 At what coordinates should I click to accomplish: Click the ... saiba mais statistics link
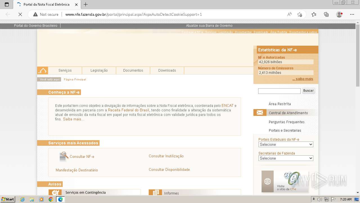coord(303,79)
